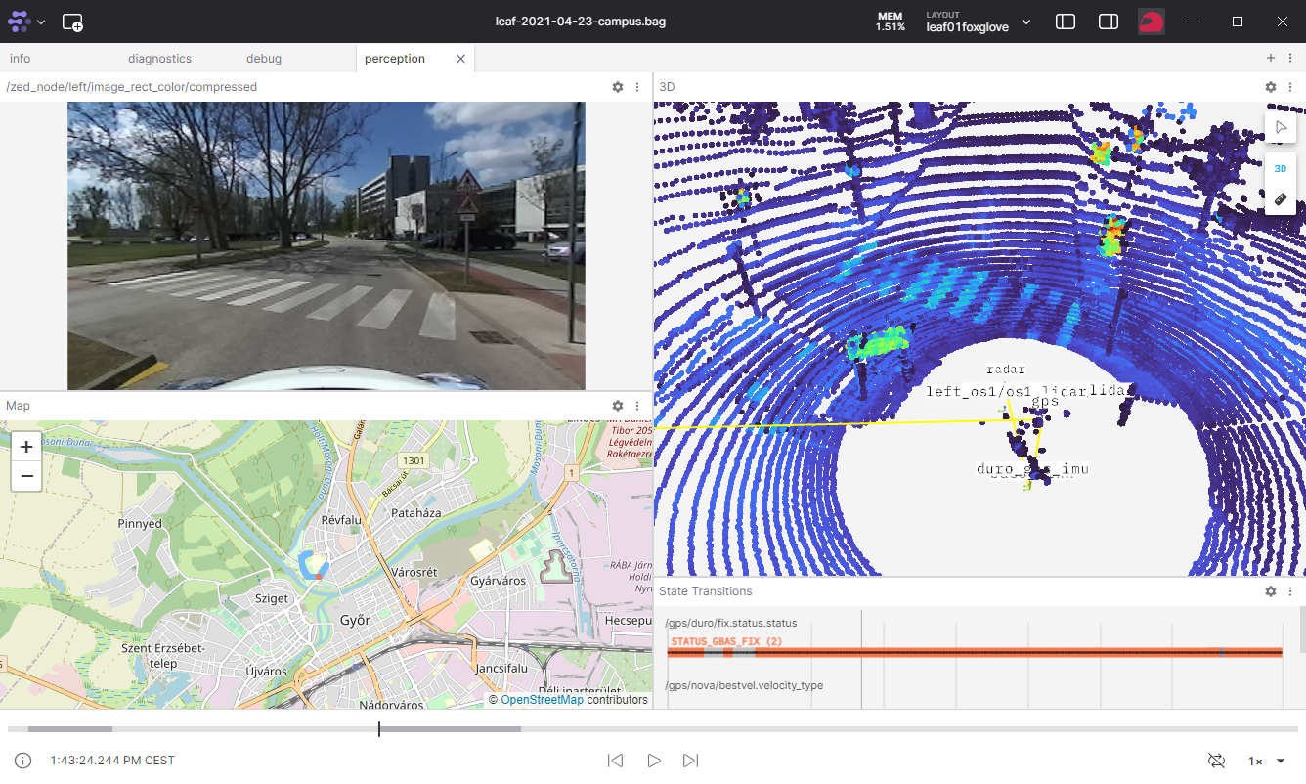Click the MEM usage indicator
Viewport: 1306px width, 784px height.
click(x=890, y=22)
